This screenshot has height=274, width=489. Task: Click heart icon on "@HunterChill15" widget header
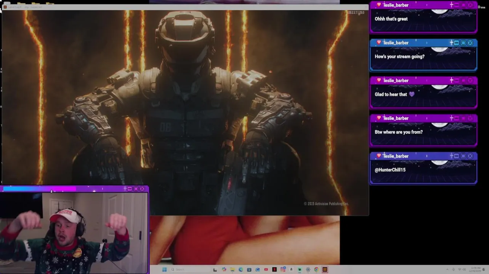tap(378, 156)
